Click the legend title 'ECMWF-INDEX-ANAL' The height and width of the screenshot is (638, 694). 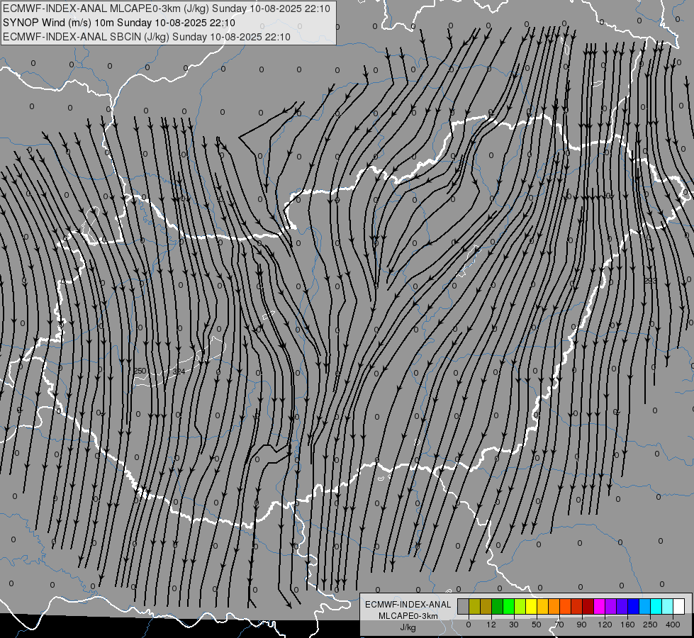408,605
